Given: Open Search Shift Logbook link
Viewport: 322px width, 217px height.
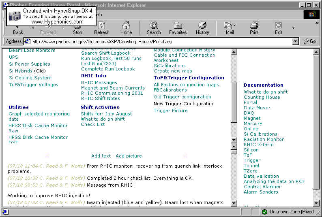Looking at the screenshot, I should click(106, 53).
